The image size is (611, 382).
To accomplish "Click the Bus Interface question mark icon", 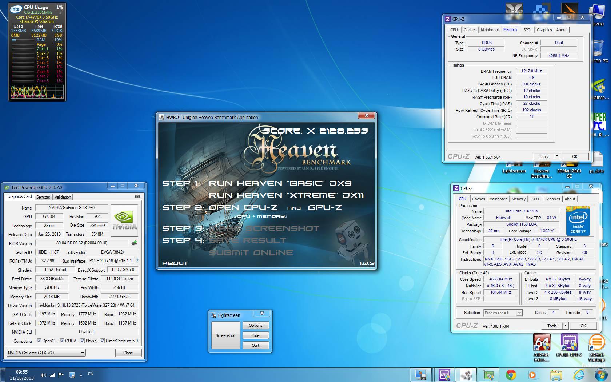I will 137,261.
